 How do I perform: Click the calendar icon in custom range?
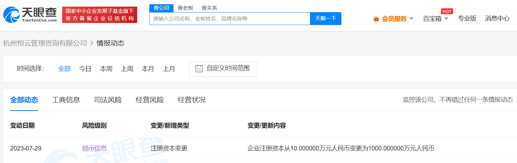point(199,68)
